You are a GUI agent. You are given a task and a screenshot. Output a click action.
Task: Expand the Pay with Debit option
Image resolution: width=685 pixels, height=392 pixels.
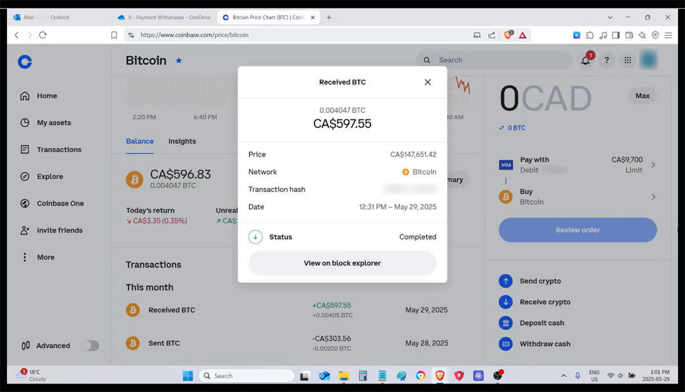click(578, 165)
